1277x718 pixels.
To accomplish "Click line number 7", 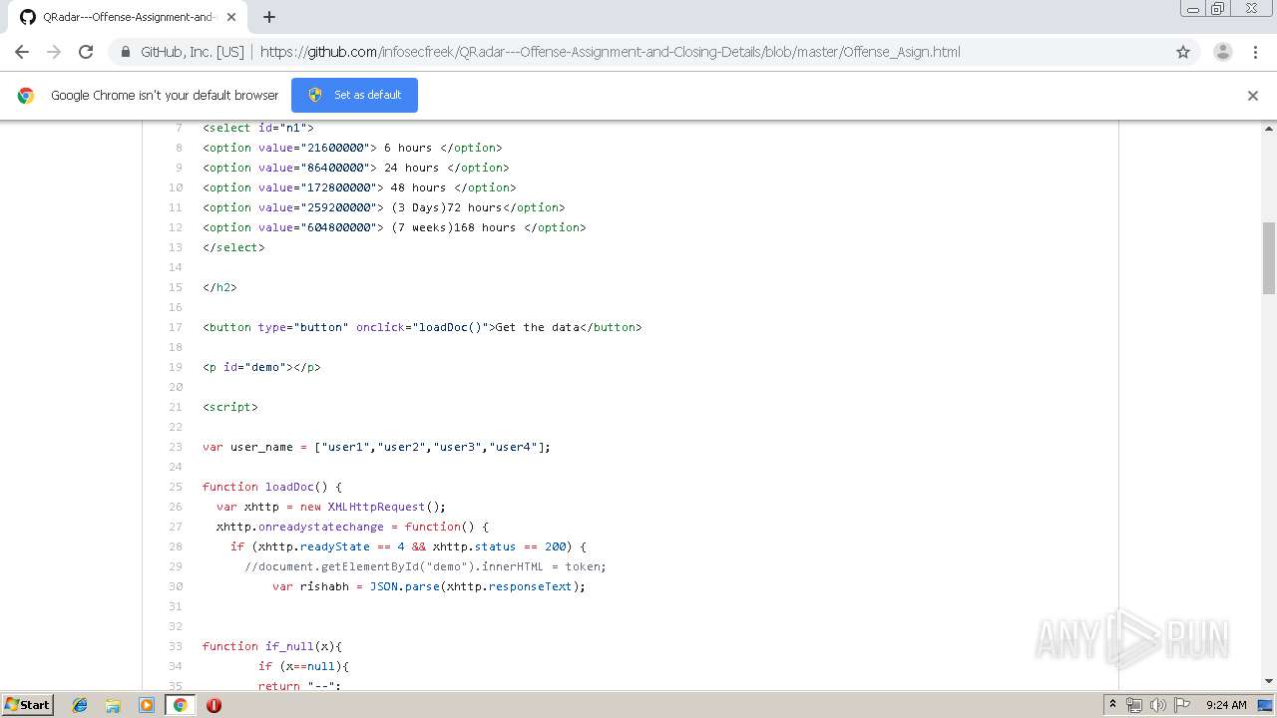I will [179, 128].
